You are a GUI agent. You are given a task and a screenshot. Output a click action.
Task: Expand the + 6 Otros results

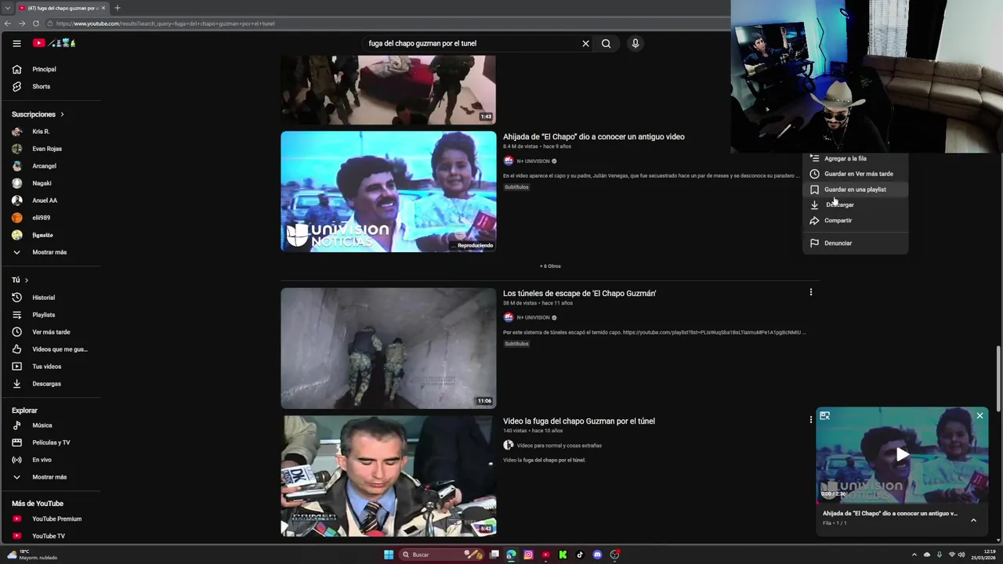coord(550,266)
